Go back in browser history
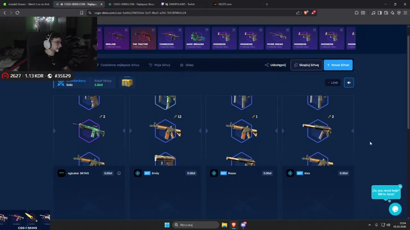Image resolution: width=410 pixels, height=230 pixels. pos(4,13)
